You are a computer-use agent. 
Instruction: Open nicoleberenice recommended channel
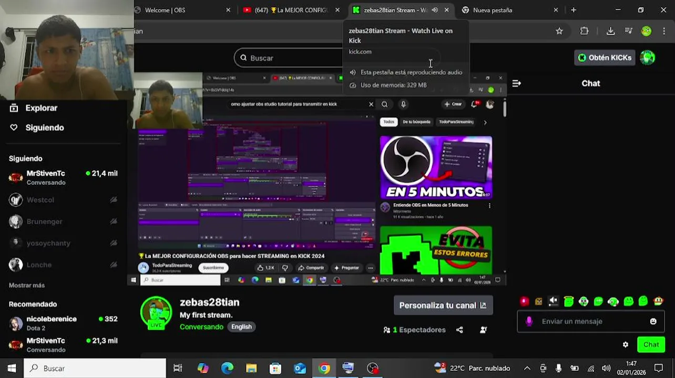63,323
